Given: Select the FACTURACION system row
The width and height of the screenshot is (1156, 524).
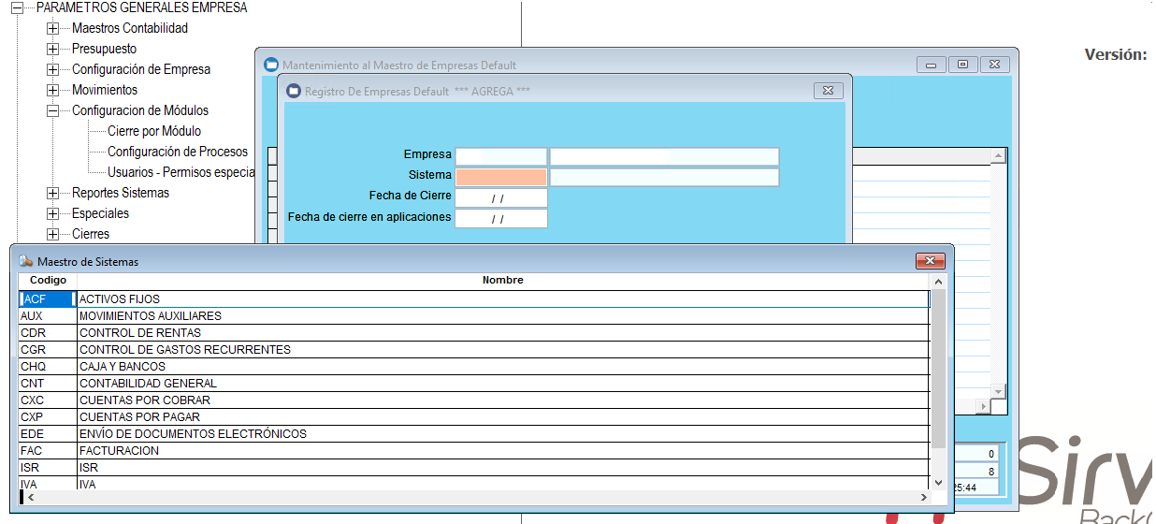Looking at the screenshot, I should click(x=119, y=451).
